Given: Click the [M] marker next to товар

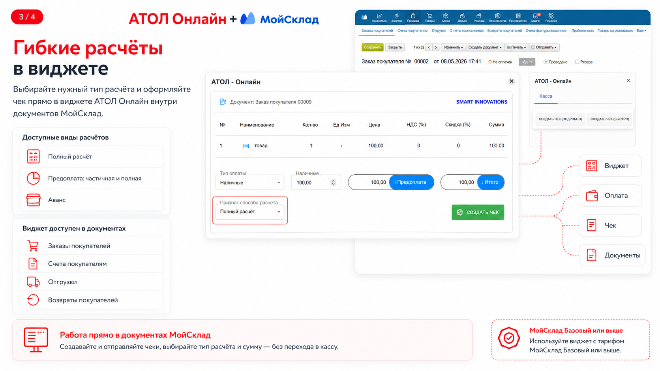Looking at the screenshot, I should click(246, 146).
